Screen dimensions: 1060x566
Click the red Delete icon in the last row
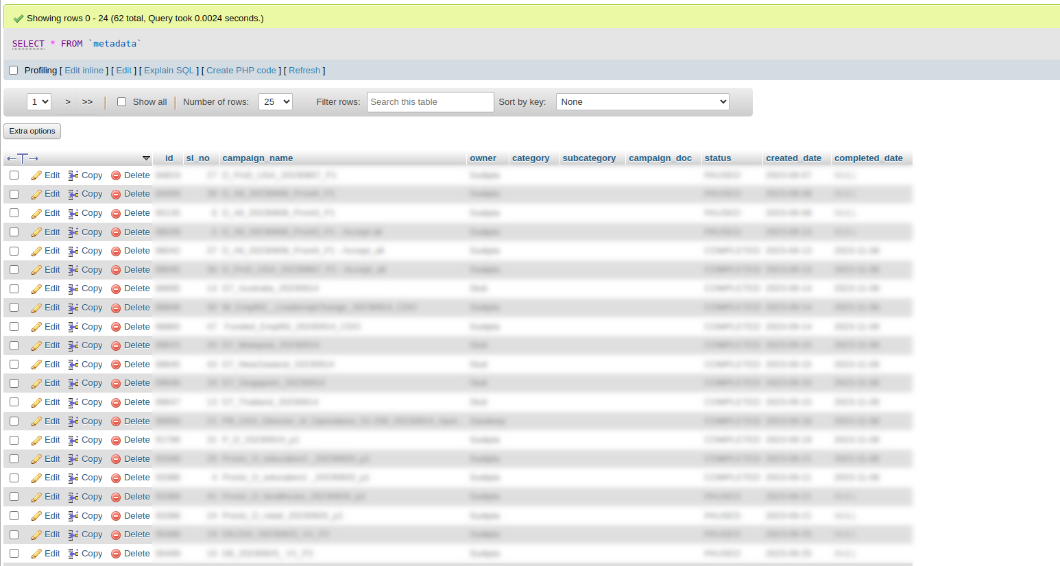116,554
